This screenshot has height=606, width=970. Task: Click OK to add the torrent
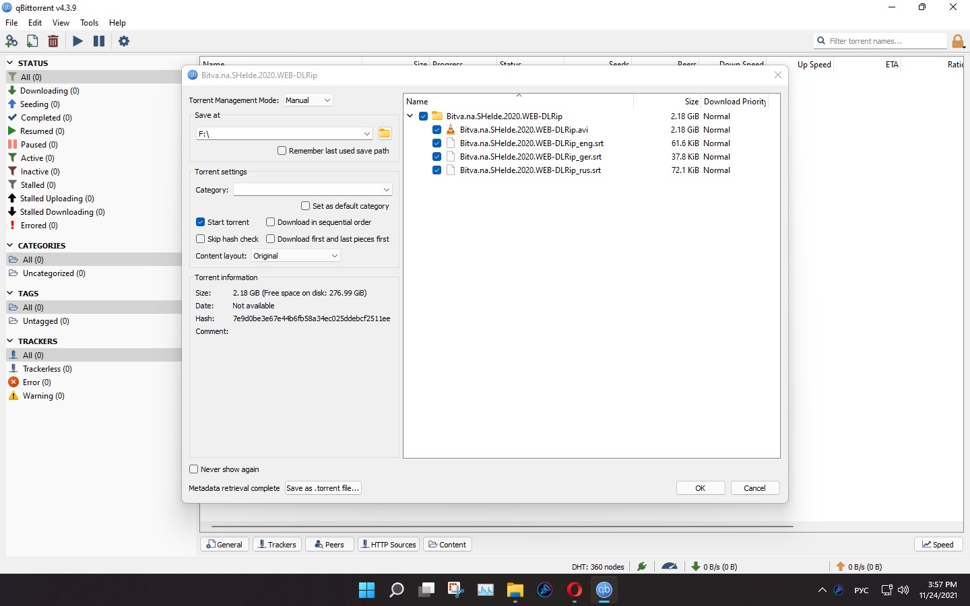701,488
